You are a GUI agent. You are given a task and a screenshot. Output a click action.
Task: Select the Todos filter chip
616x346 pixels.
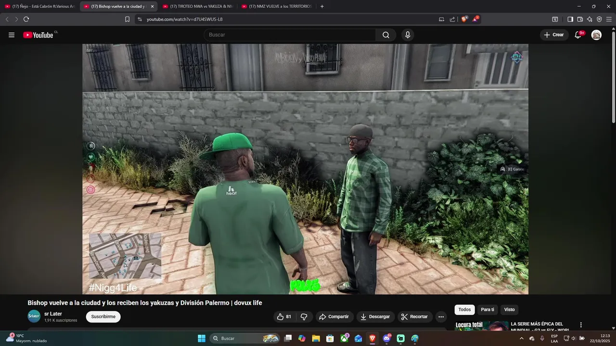tap(464, 309)
